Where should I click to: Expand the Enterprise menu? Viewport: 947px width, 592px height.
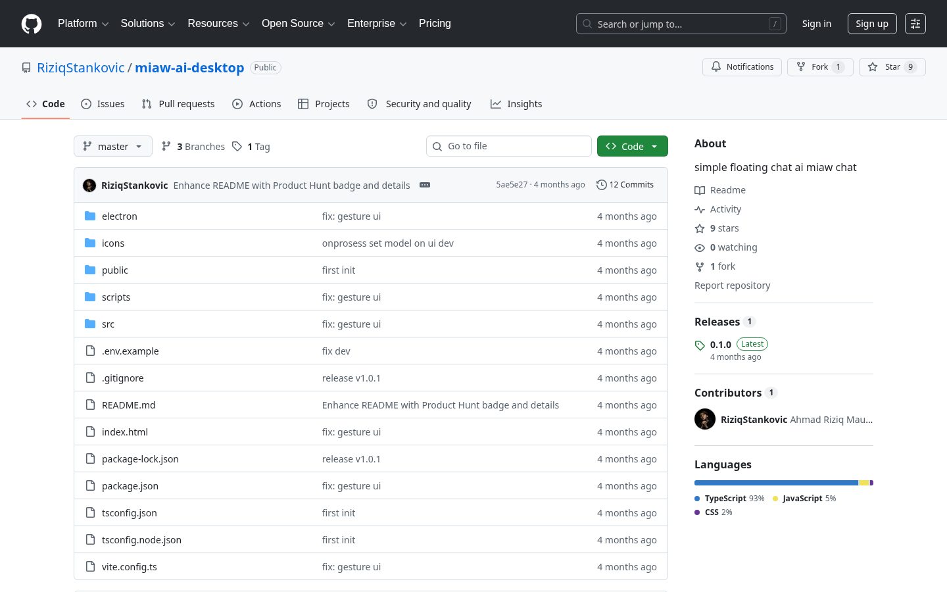point(377,24)
